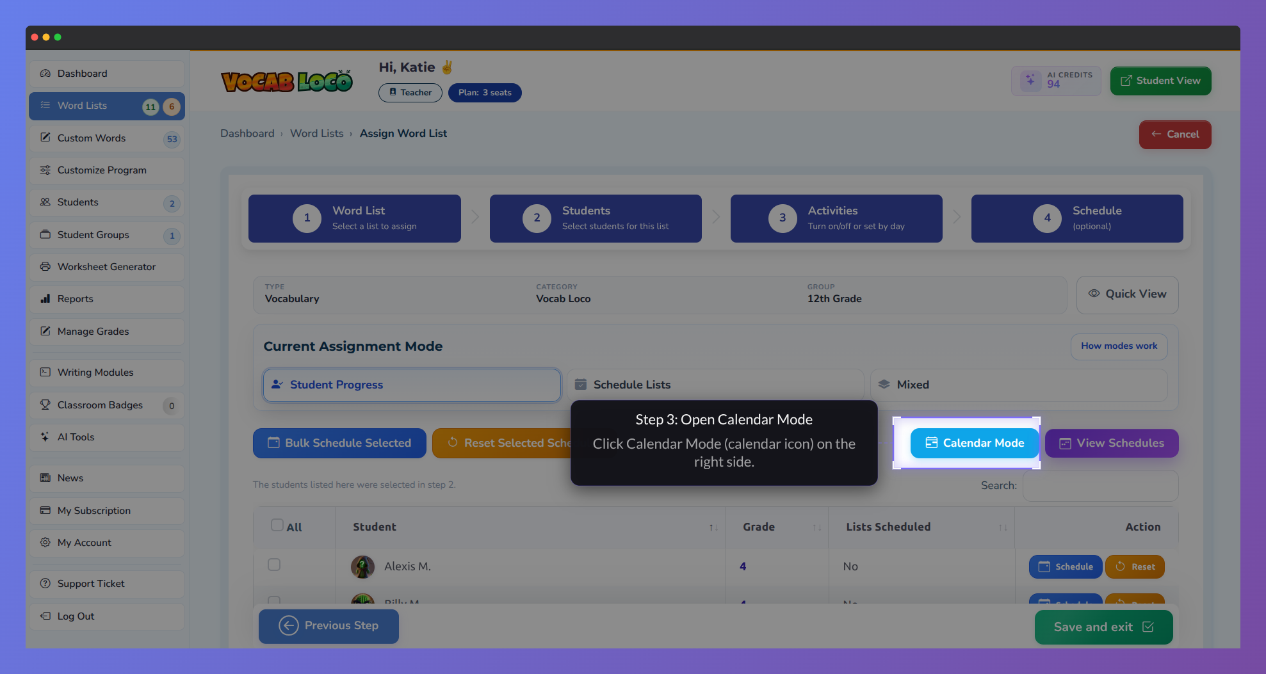Go to Customize Program

(x=107, y=170)
